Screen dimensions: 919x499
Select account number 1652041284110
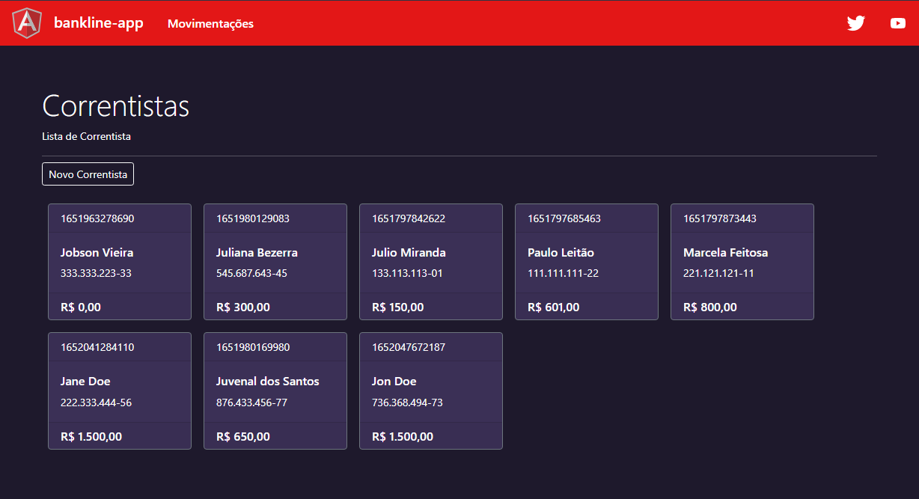tap(97, 347)
